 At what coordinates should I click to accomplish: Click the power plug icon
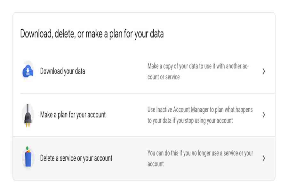(x=28, y=114)
